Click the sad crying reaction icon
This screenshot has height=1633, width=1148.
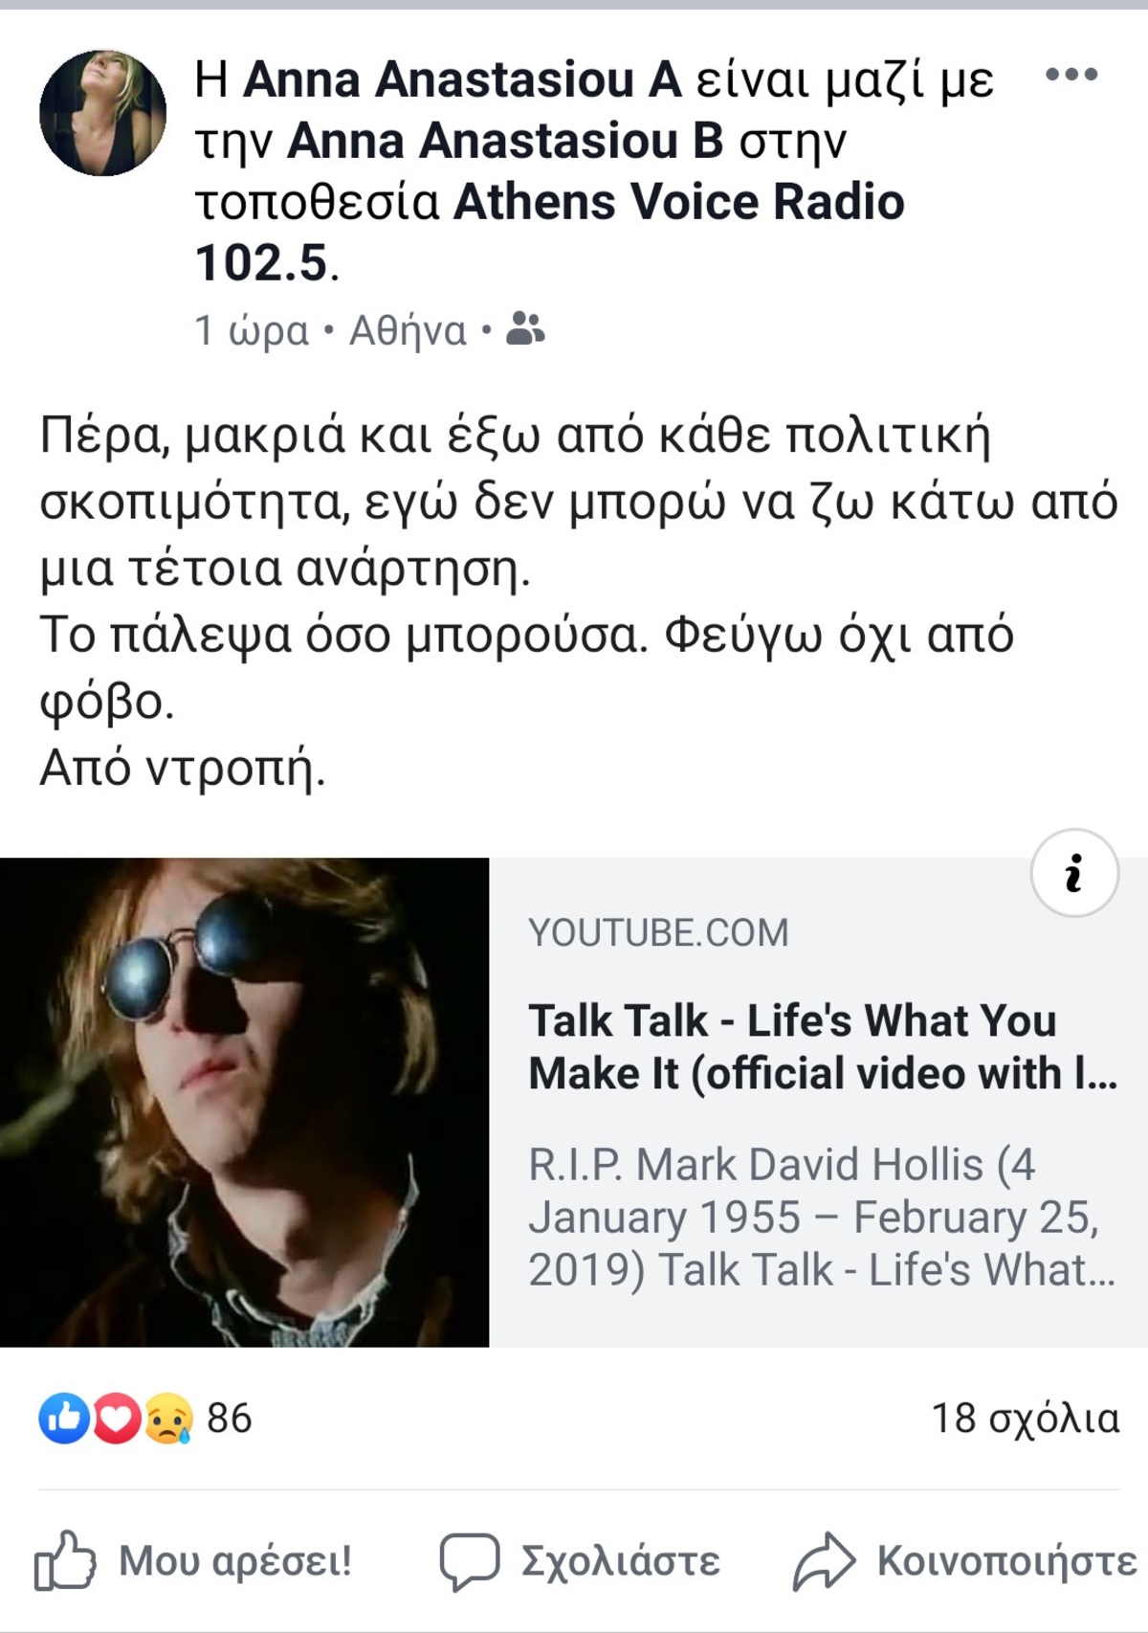click(x=168, y=1419)
